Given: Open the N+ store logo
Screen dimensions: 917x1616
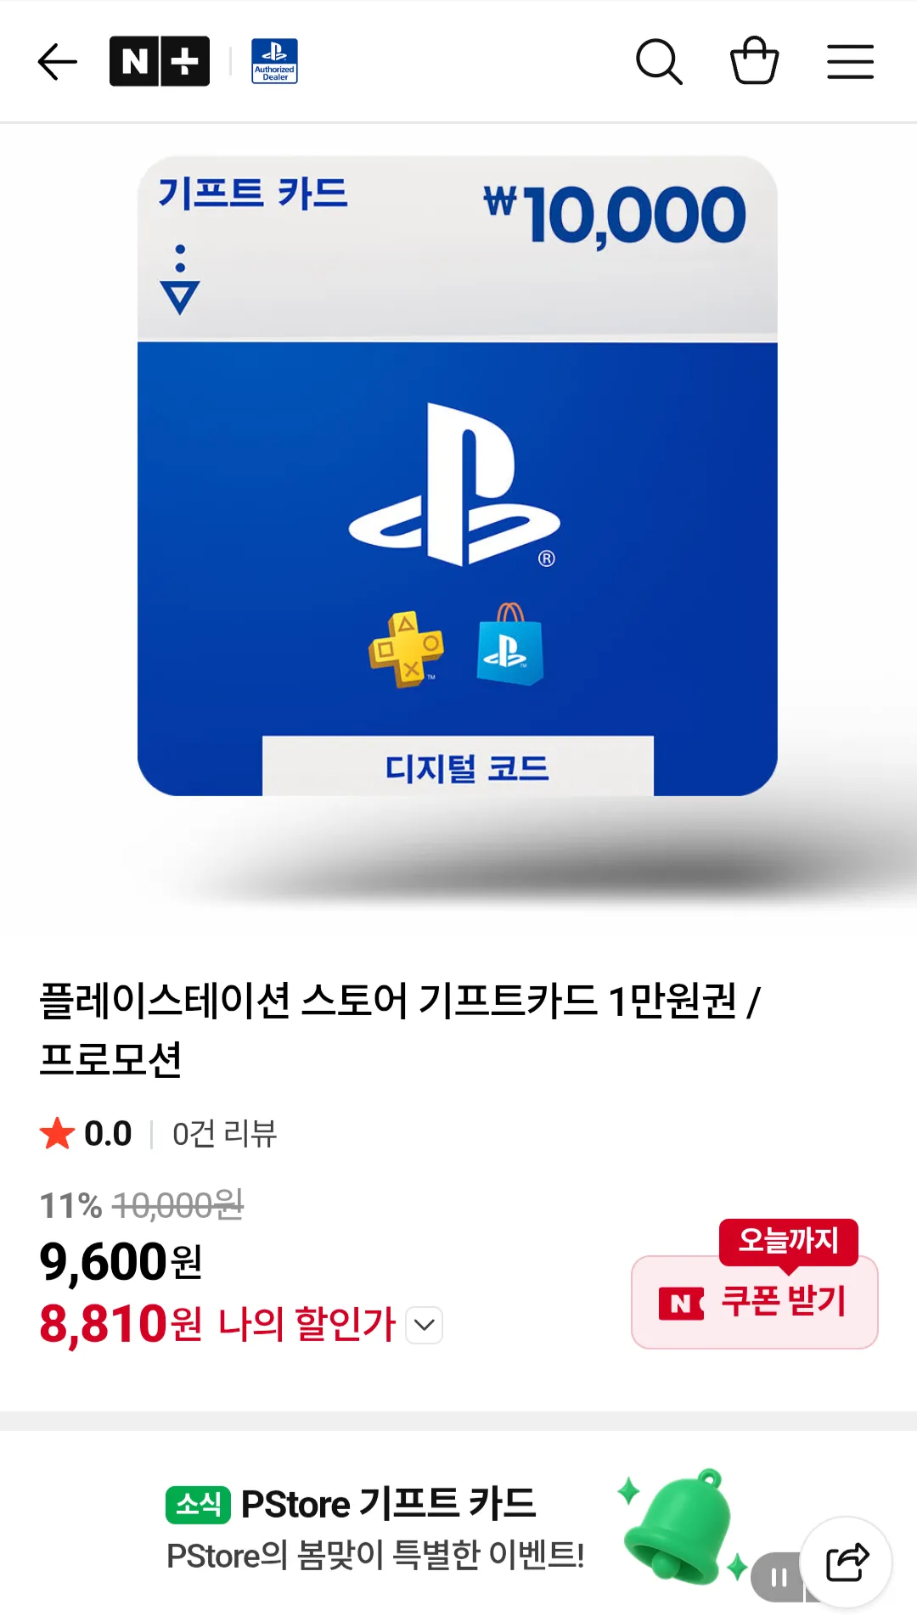Looking at the screenshot, I should (x=160, y=61).
